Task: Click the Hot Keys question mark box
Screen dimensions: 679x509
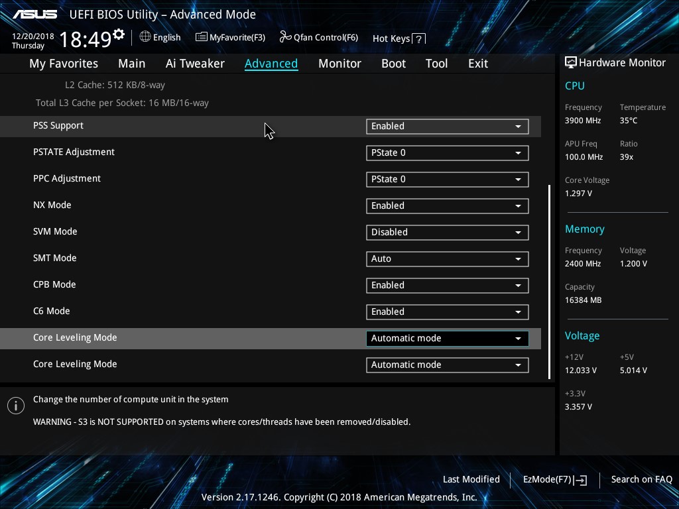Action: (x=418, y=39)
